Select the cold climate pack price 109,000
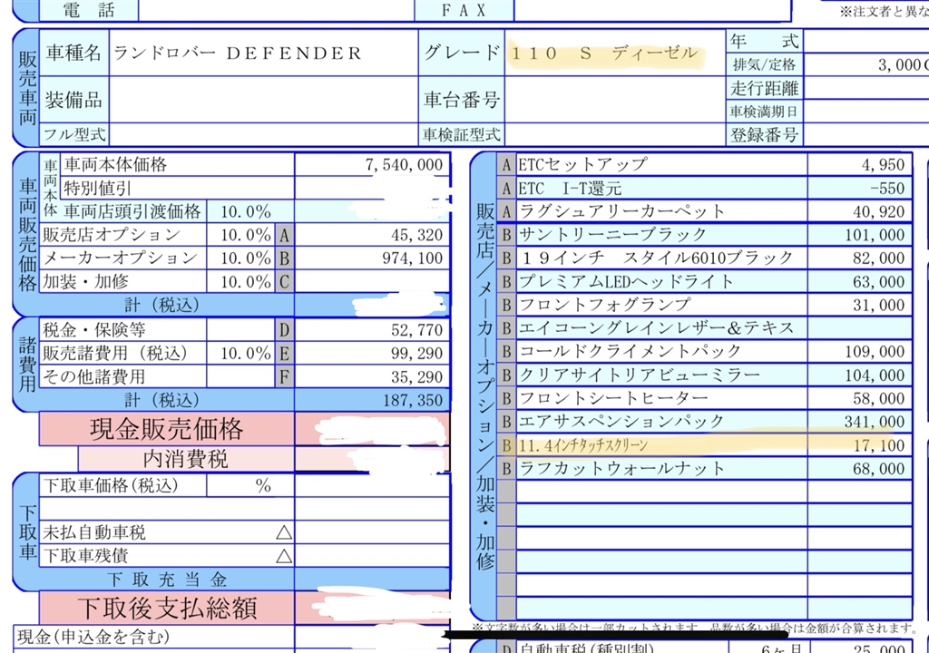Viewport: 929px width, 653px height. 875,352
